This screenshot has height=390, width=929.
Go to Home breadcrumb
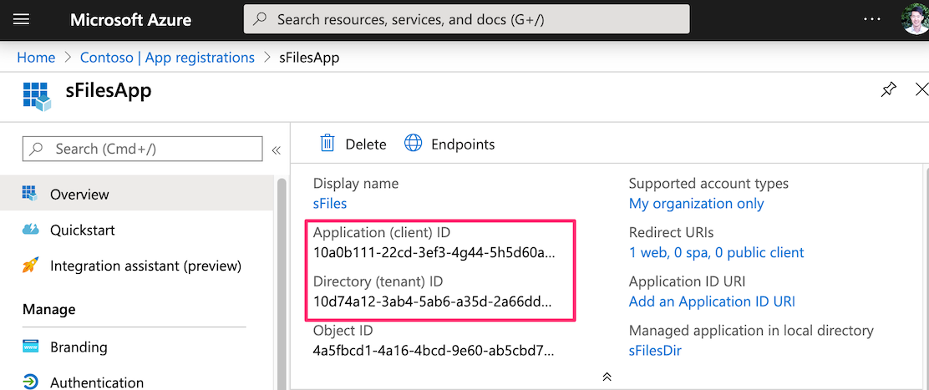36,58
